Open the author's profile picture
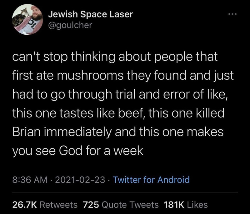Image resolution: width=250 pixels, height=214 pixels. [26, 20]
